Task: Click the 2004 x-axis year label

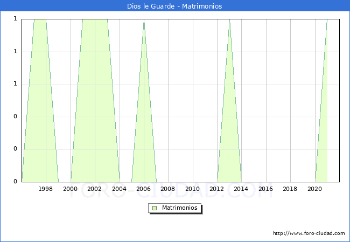Action: (119, 189)
